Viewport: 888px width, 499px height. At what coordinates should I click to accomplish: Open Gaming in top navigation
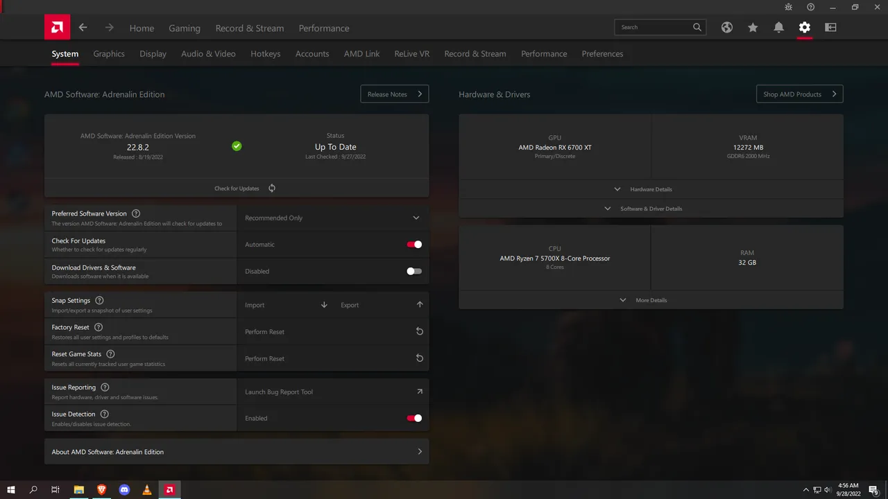185,28
